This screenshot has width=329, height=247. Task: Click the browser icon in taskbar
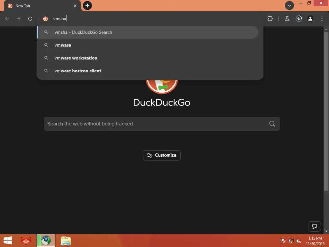46,241
